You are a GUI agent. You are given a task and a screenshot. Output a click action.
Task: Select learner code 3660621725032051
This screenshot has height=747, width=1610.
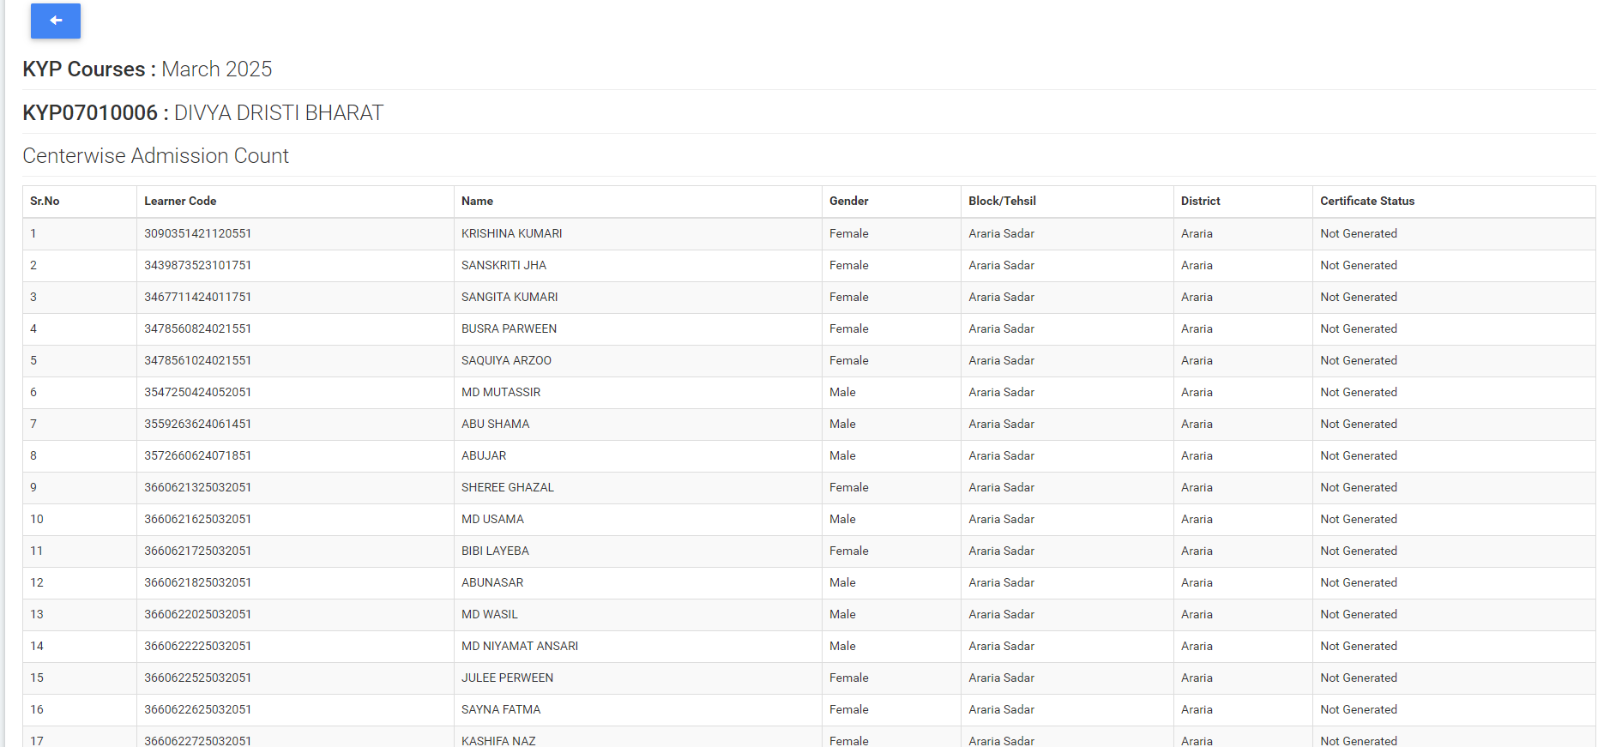point(197,551)
